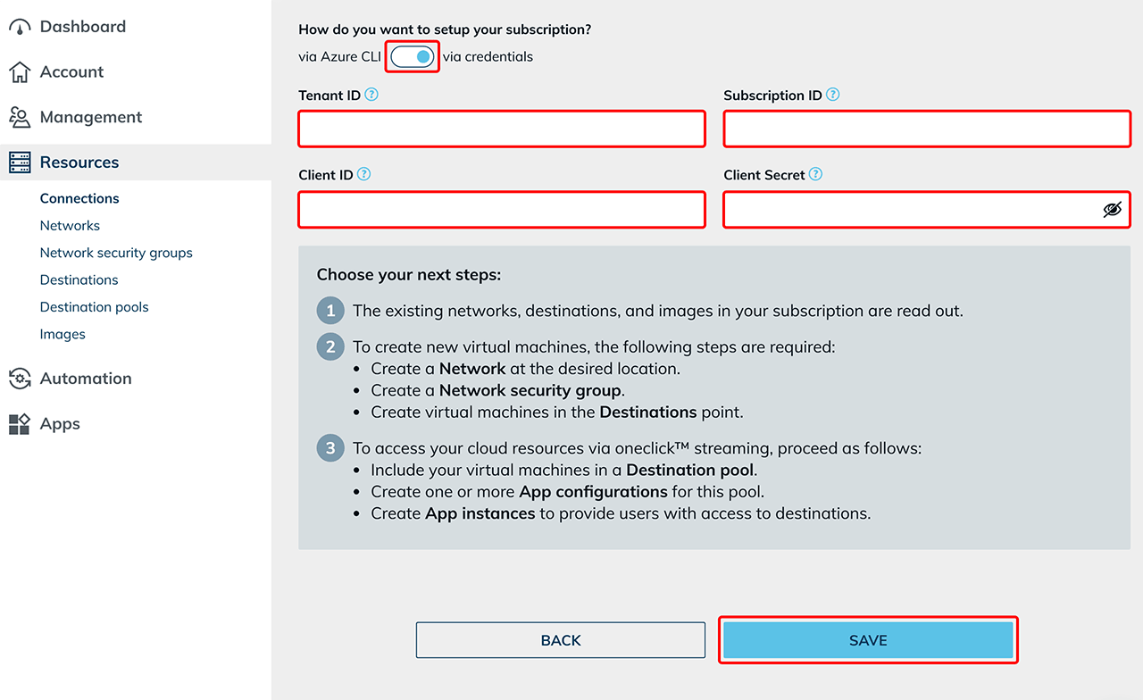This screenshot has width=1143, height=700.
Task: Open the Images sidebar entry
Action: click(63, 334)
